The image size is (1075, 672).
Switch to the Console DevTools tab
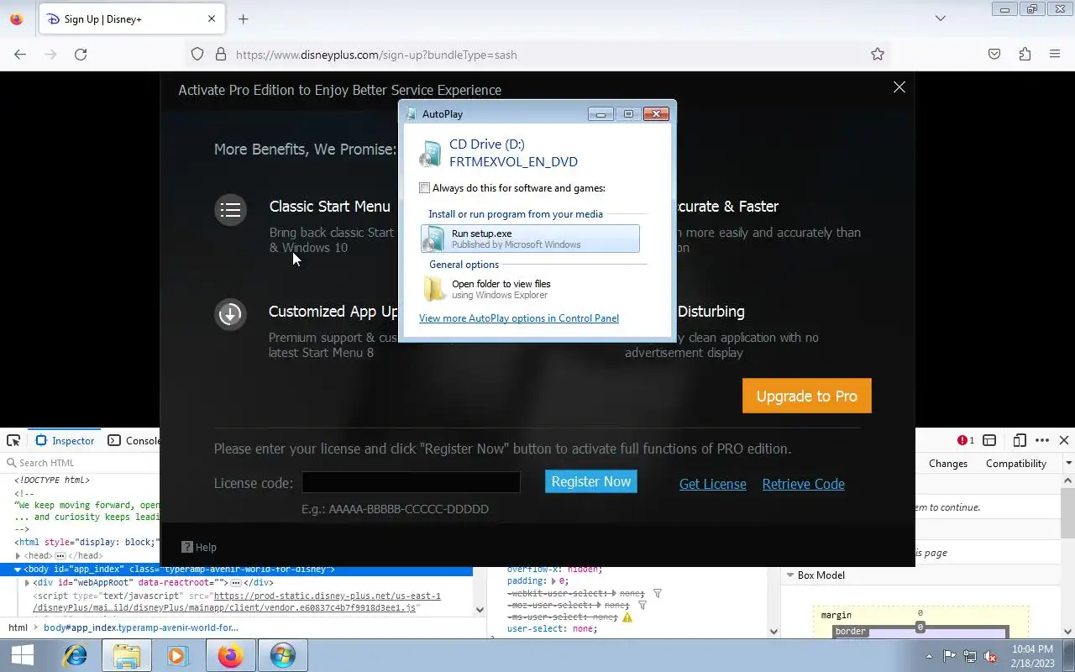134,440
